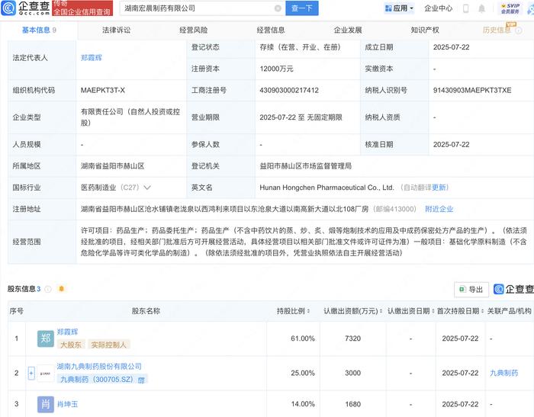
Task: Select the 1680 subscribed amount cell
Action: 352,404
